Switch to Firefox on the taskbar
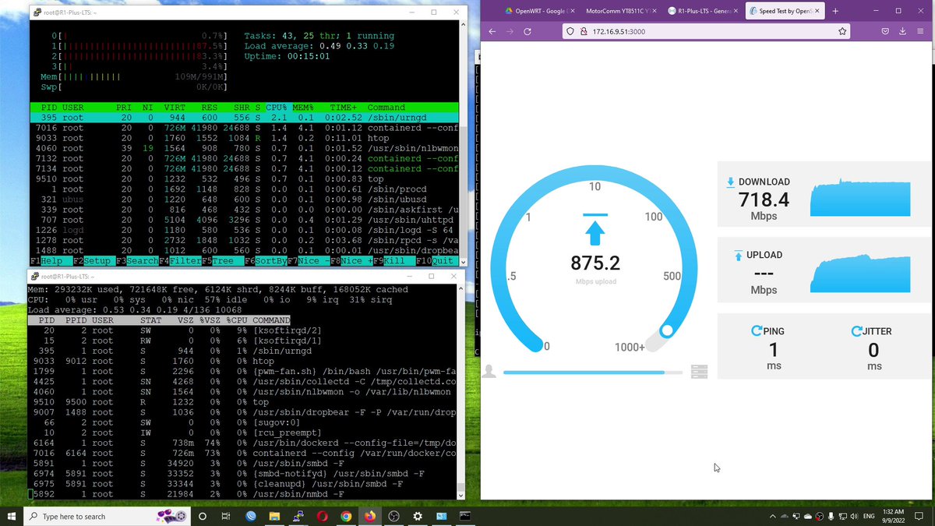The image size is (935, 526). [x=369, y=516]
